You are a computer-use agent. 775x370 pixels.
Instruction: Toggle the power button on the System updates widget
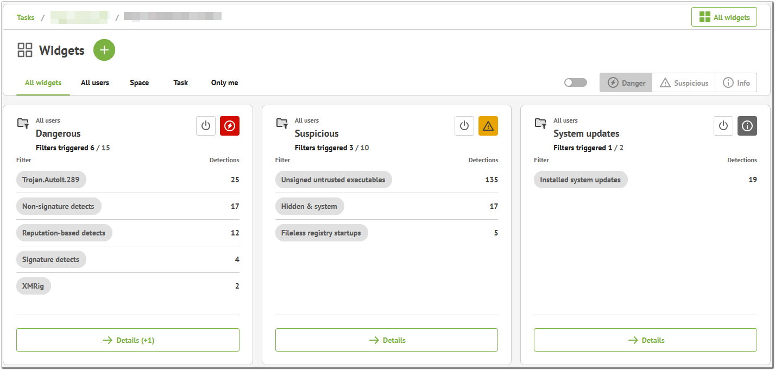click(723, 125)
